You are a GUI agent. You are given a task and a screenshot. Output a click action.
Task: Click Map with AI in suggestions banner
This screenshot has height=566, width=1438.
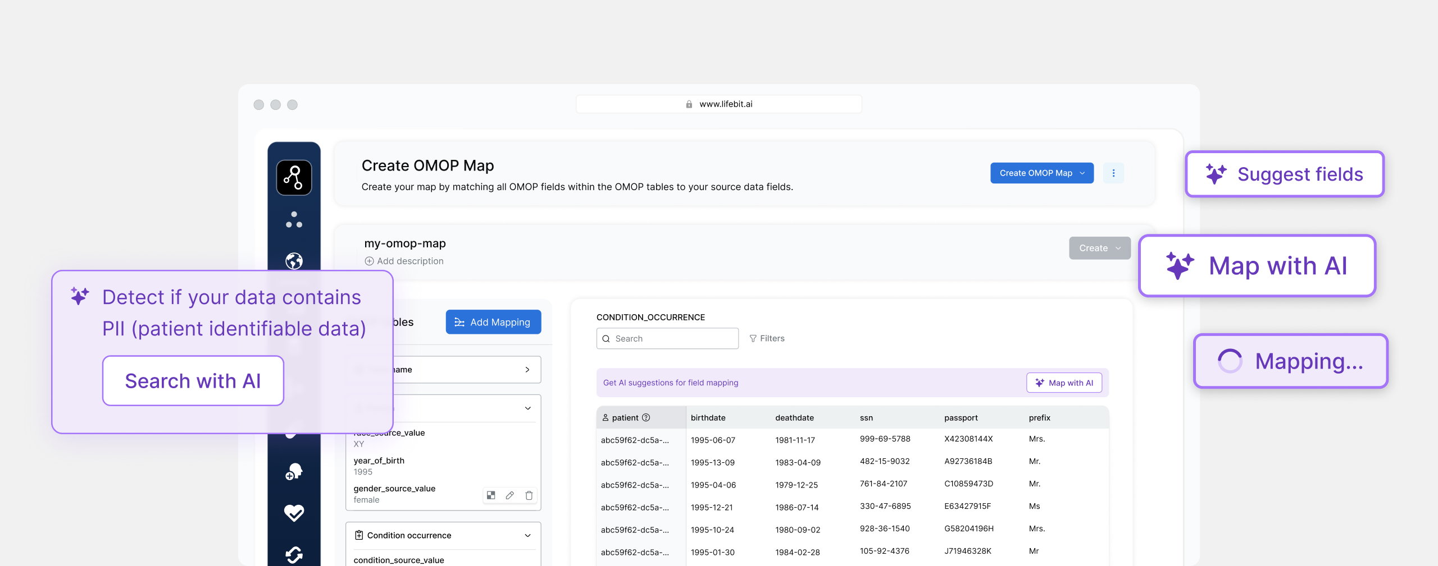[x=1064, y=383]
